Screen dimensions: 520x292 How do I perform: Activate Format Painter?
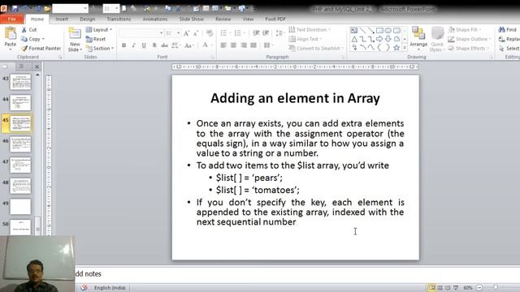click(41, 49)
